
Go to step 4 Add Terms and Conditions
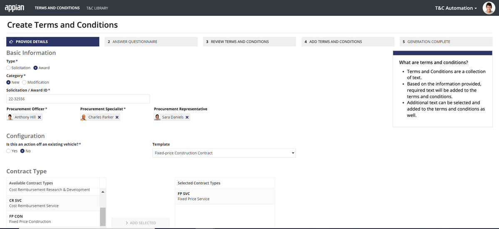pyautogui.click(x=348, y=42)
